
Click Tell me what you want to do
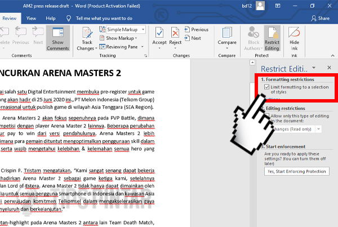104,19
